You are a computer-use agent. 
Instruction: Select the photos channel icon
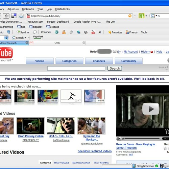pos(78,32)
